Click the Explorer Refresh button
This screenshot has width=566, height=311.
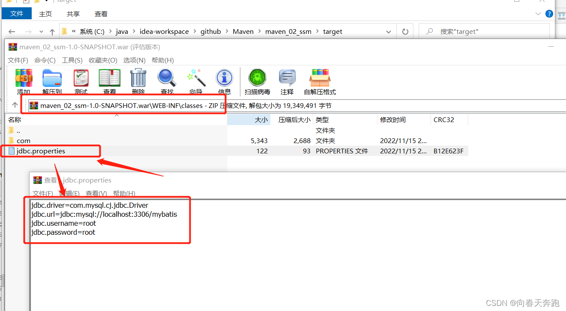405,32
